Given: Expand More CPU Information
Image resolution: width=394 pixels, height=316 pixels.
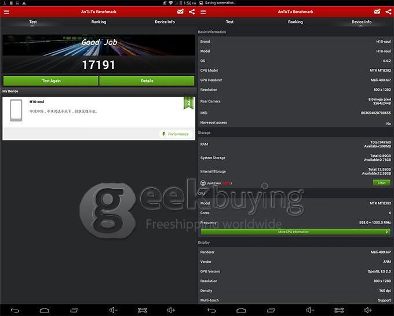Looking at the screenshot, I should [x=295, y=232].
